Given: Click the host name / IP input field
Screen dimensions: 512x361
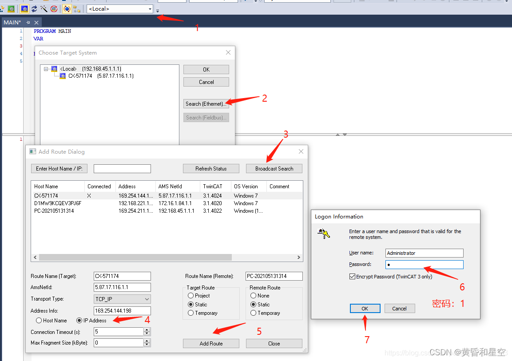Looking at the screenshot, I should tap(122, 169).
